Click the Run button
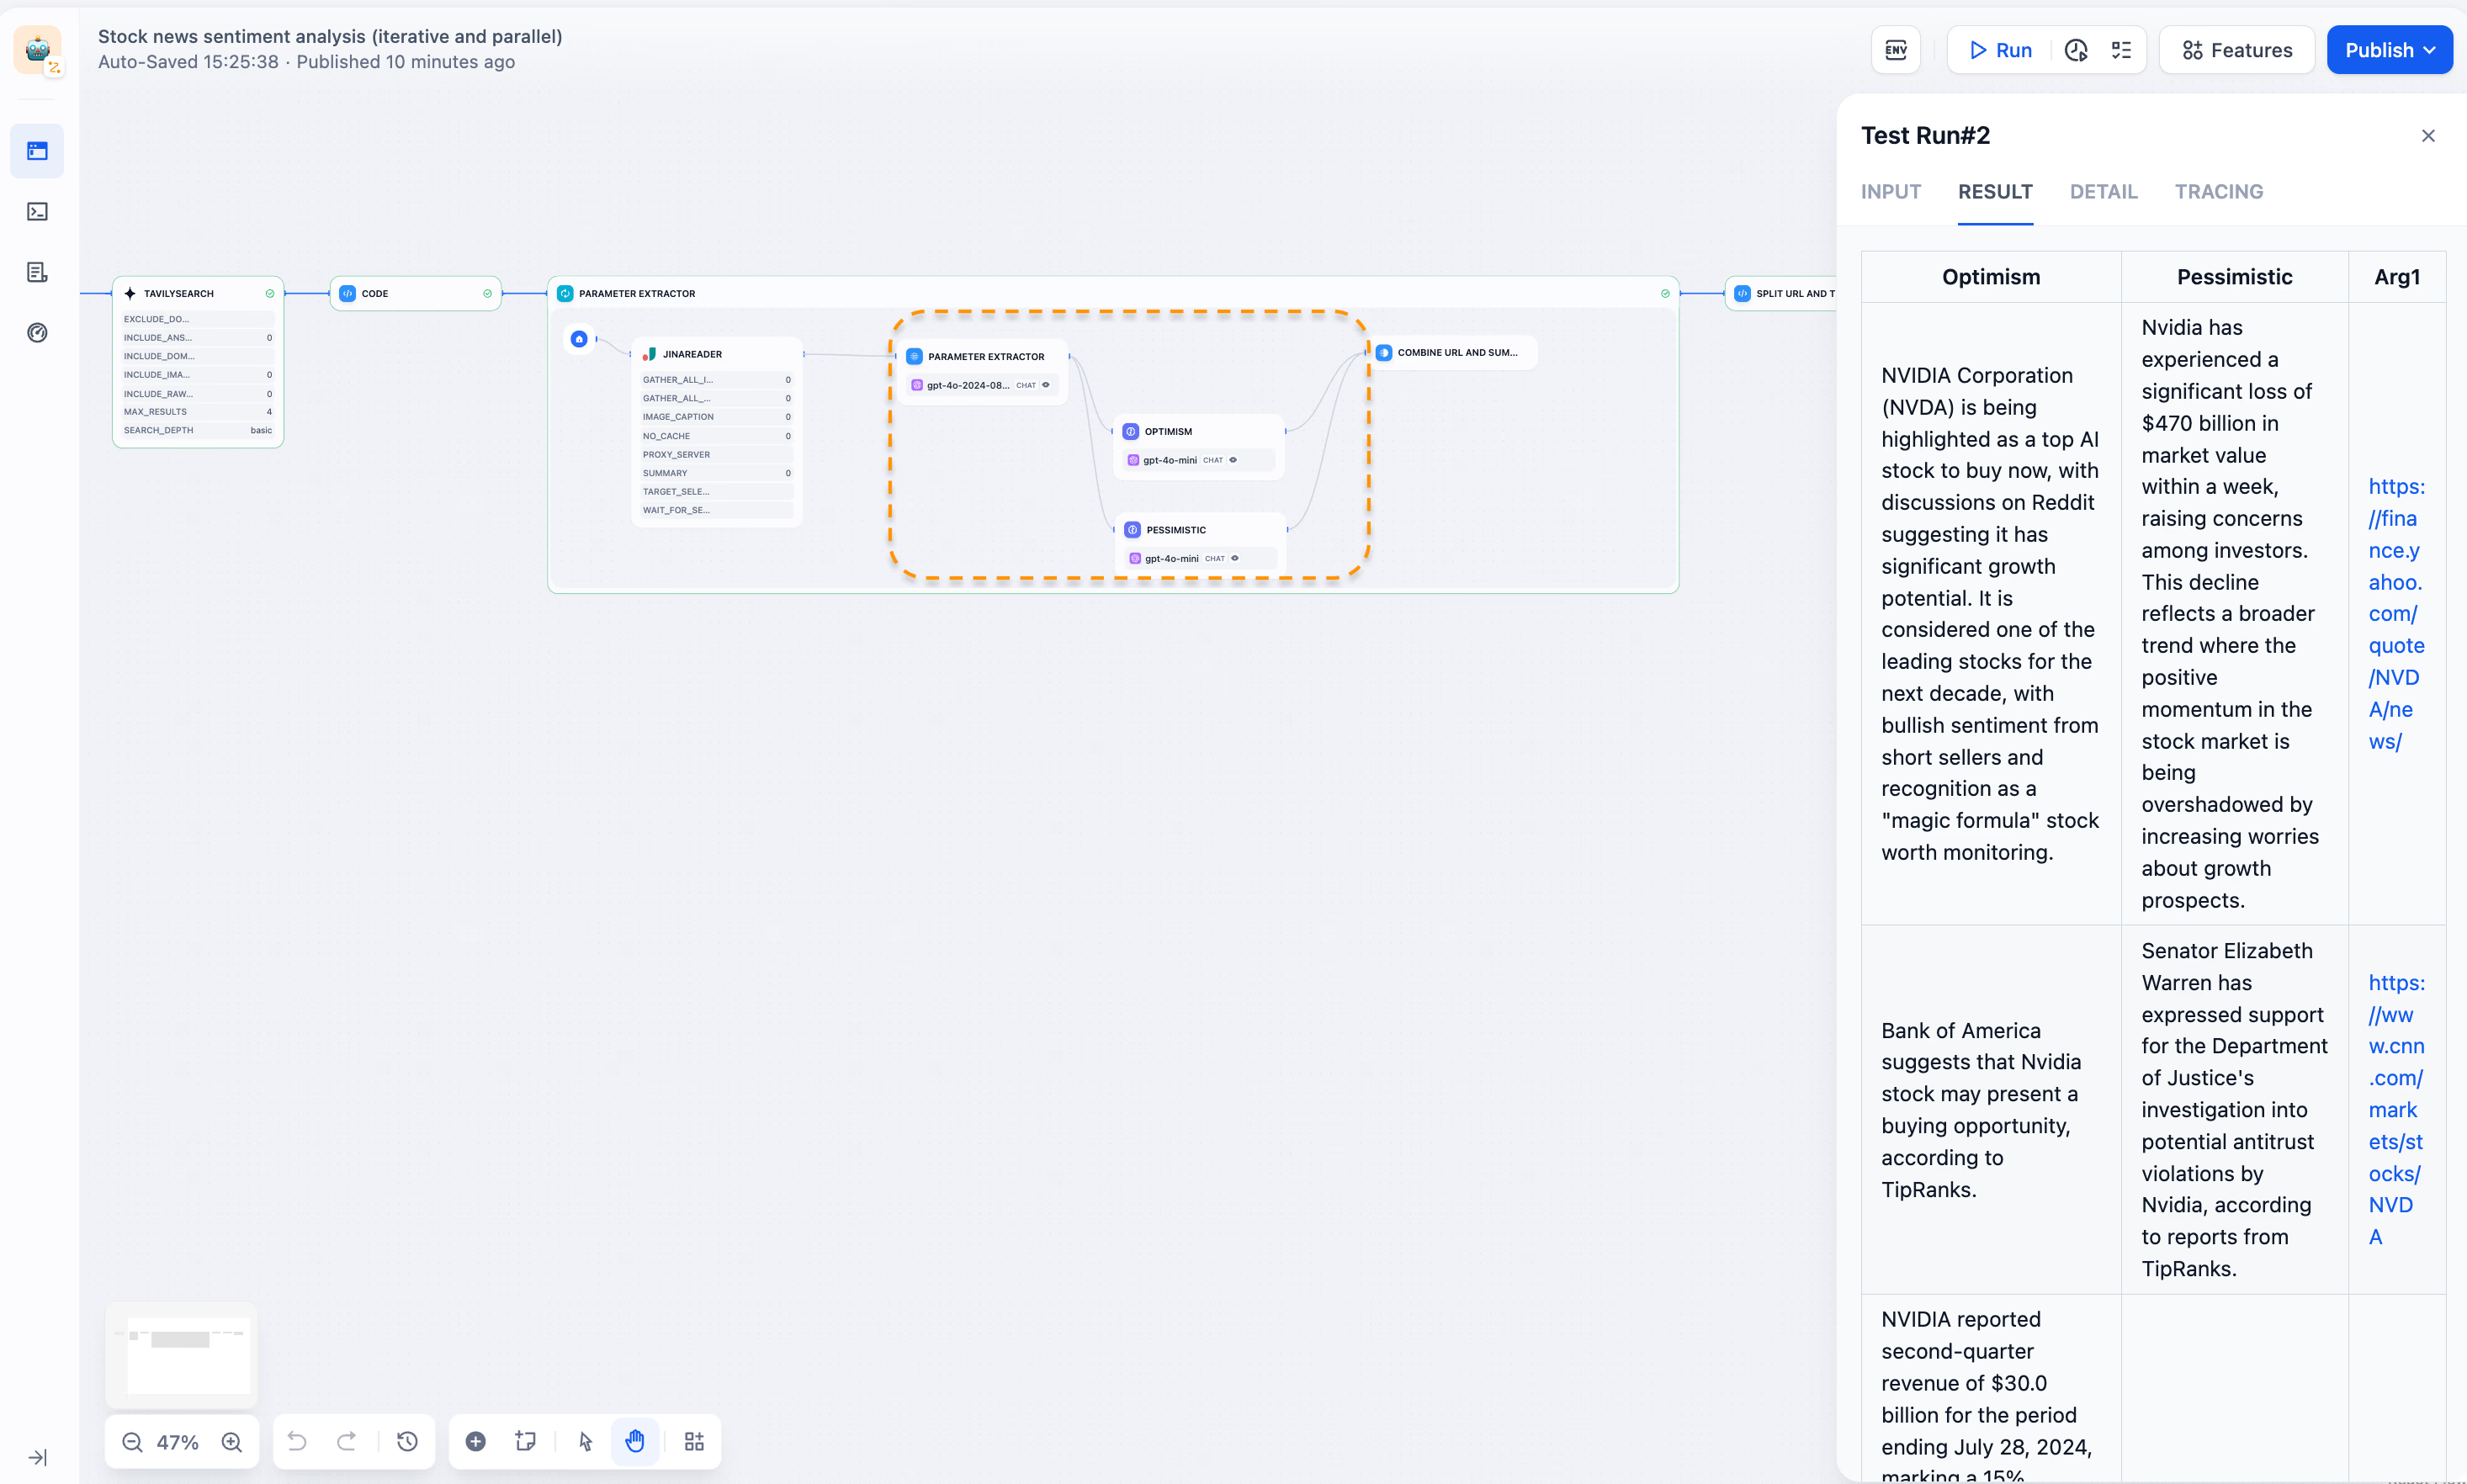Image resolution: width=2467 pixels, height=1484 pixels. (2000, 50)
